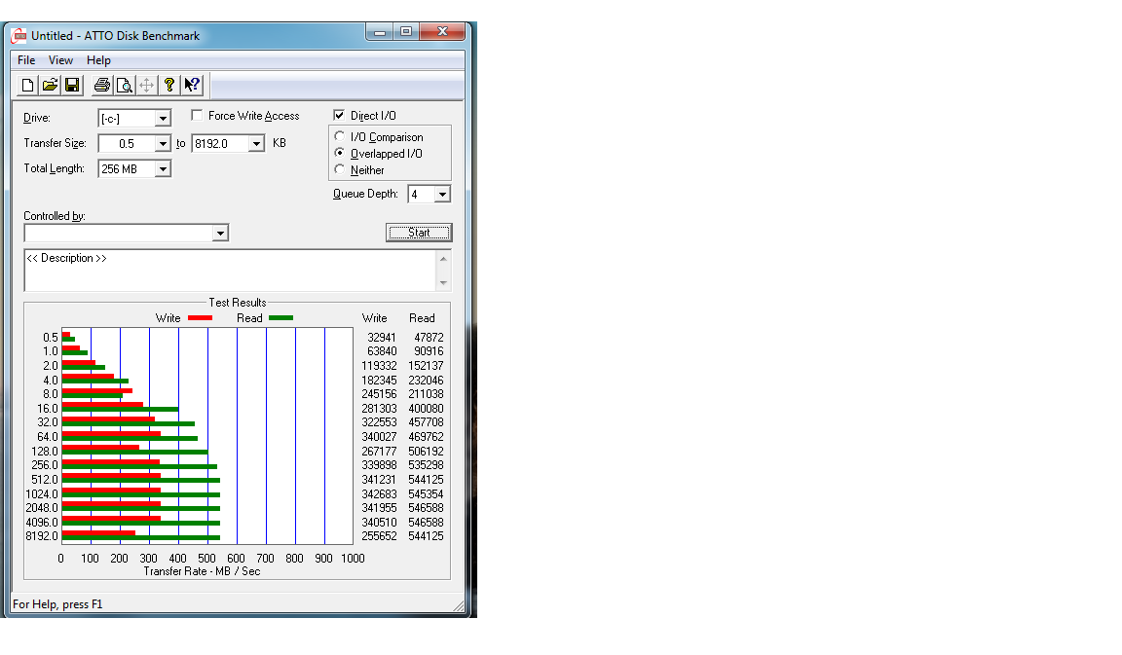Click the write value 245156

pyautogui.click(x=379, y=394)
